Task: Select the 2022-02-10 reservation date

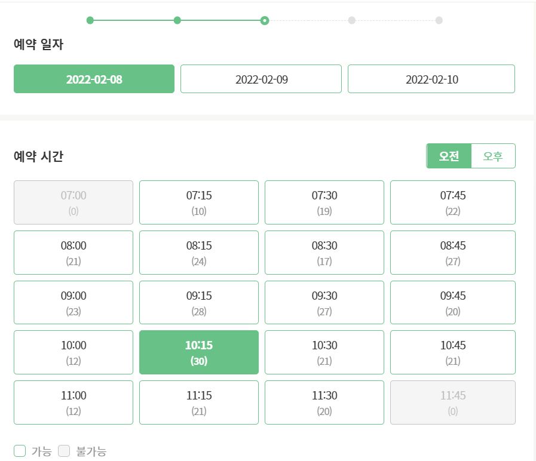Action: pyautogui.click(x=431, y=79)
